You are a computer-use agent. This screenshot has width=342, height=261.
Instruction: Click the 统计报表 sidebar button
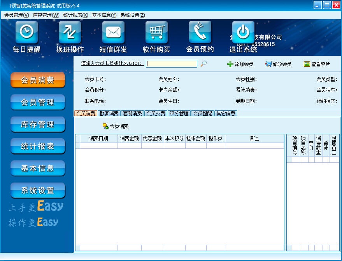tap(37, 146)
